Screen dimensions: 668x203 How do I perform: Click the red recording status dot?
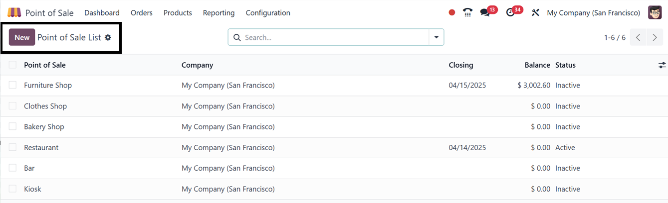[452, 12]
